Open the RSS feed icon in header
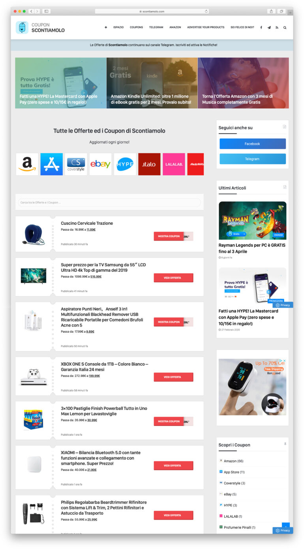The width and height of the screenshot is (304, 549). [x=277, y=28]
